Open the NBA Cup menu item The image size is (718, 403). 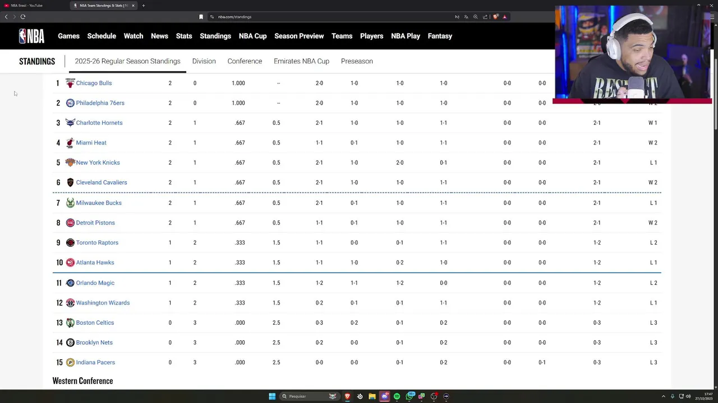tap(253, 36)
